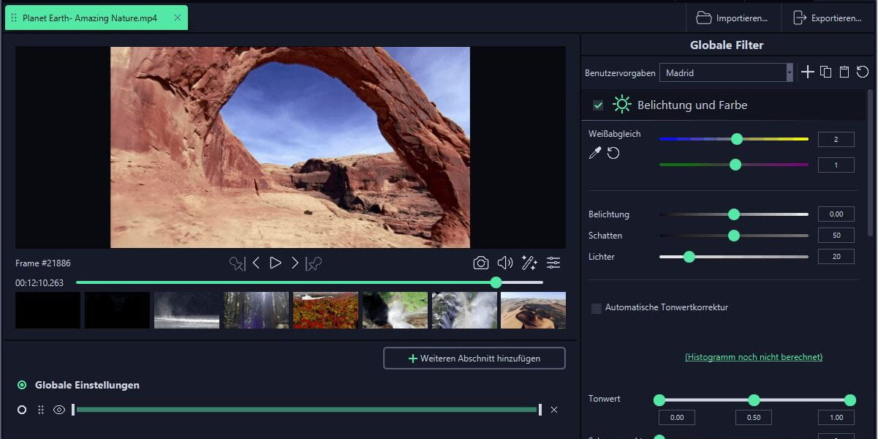Click the Frame #21886 label
Screen dimensions: 878x439
click(43, 263)
